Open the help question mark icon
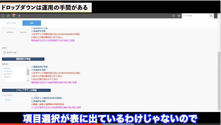The width and height of the screenshot is (221, 125). (x=179, y=16)
